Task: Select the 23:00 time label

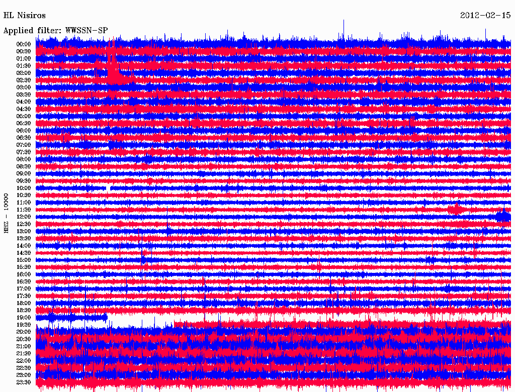Action: 24,375
